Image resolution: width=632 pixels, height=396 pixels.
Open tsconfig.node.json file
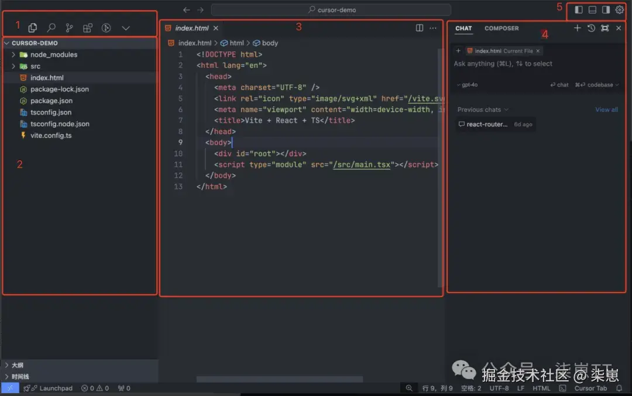point(80,123)
